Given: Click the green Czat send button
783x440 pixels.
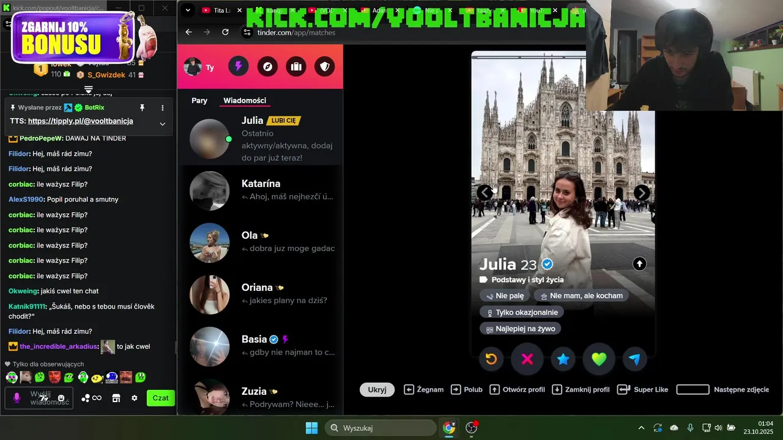Looking at the screenshot, I should point(160,398).
